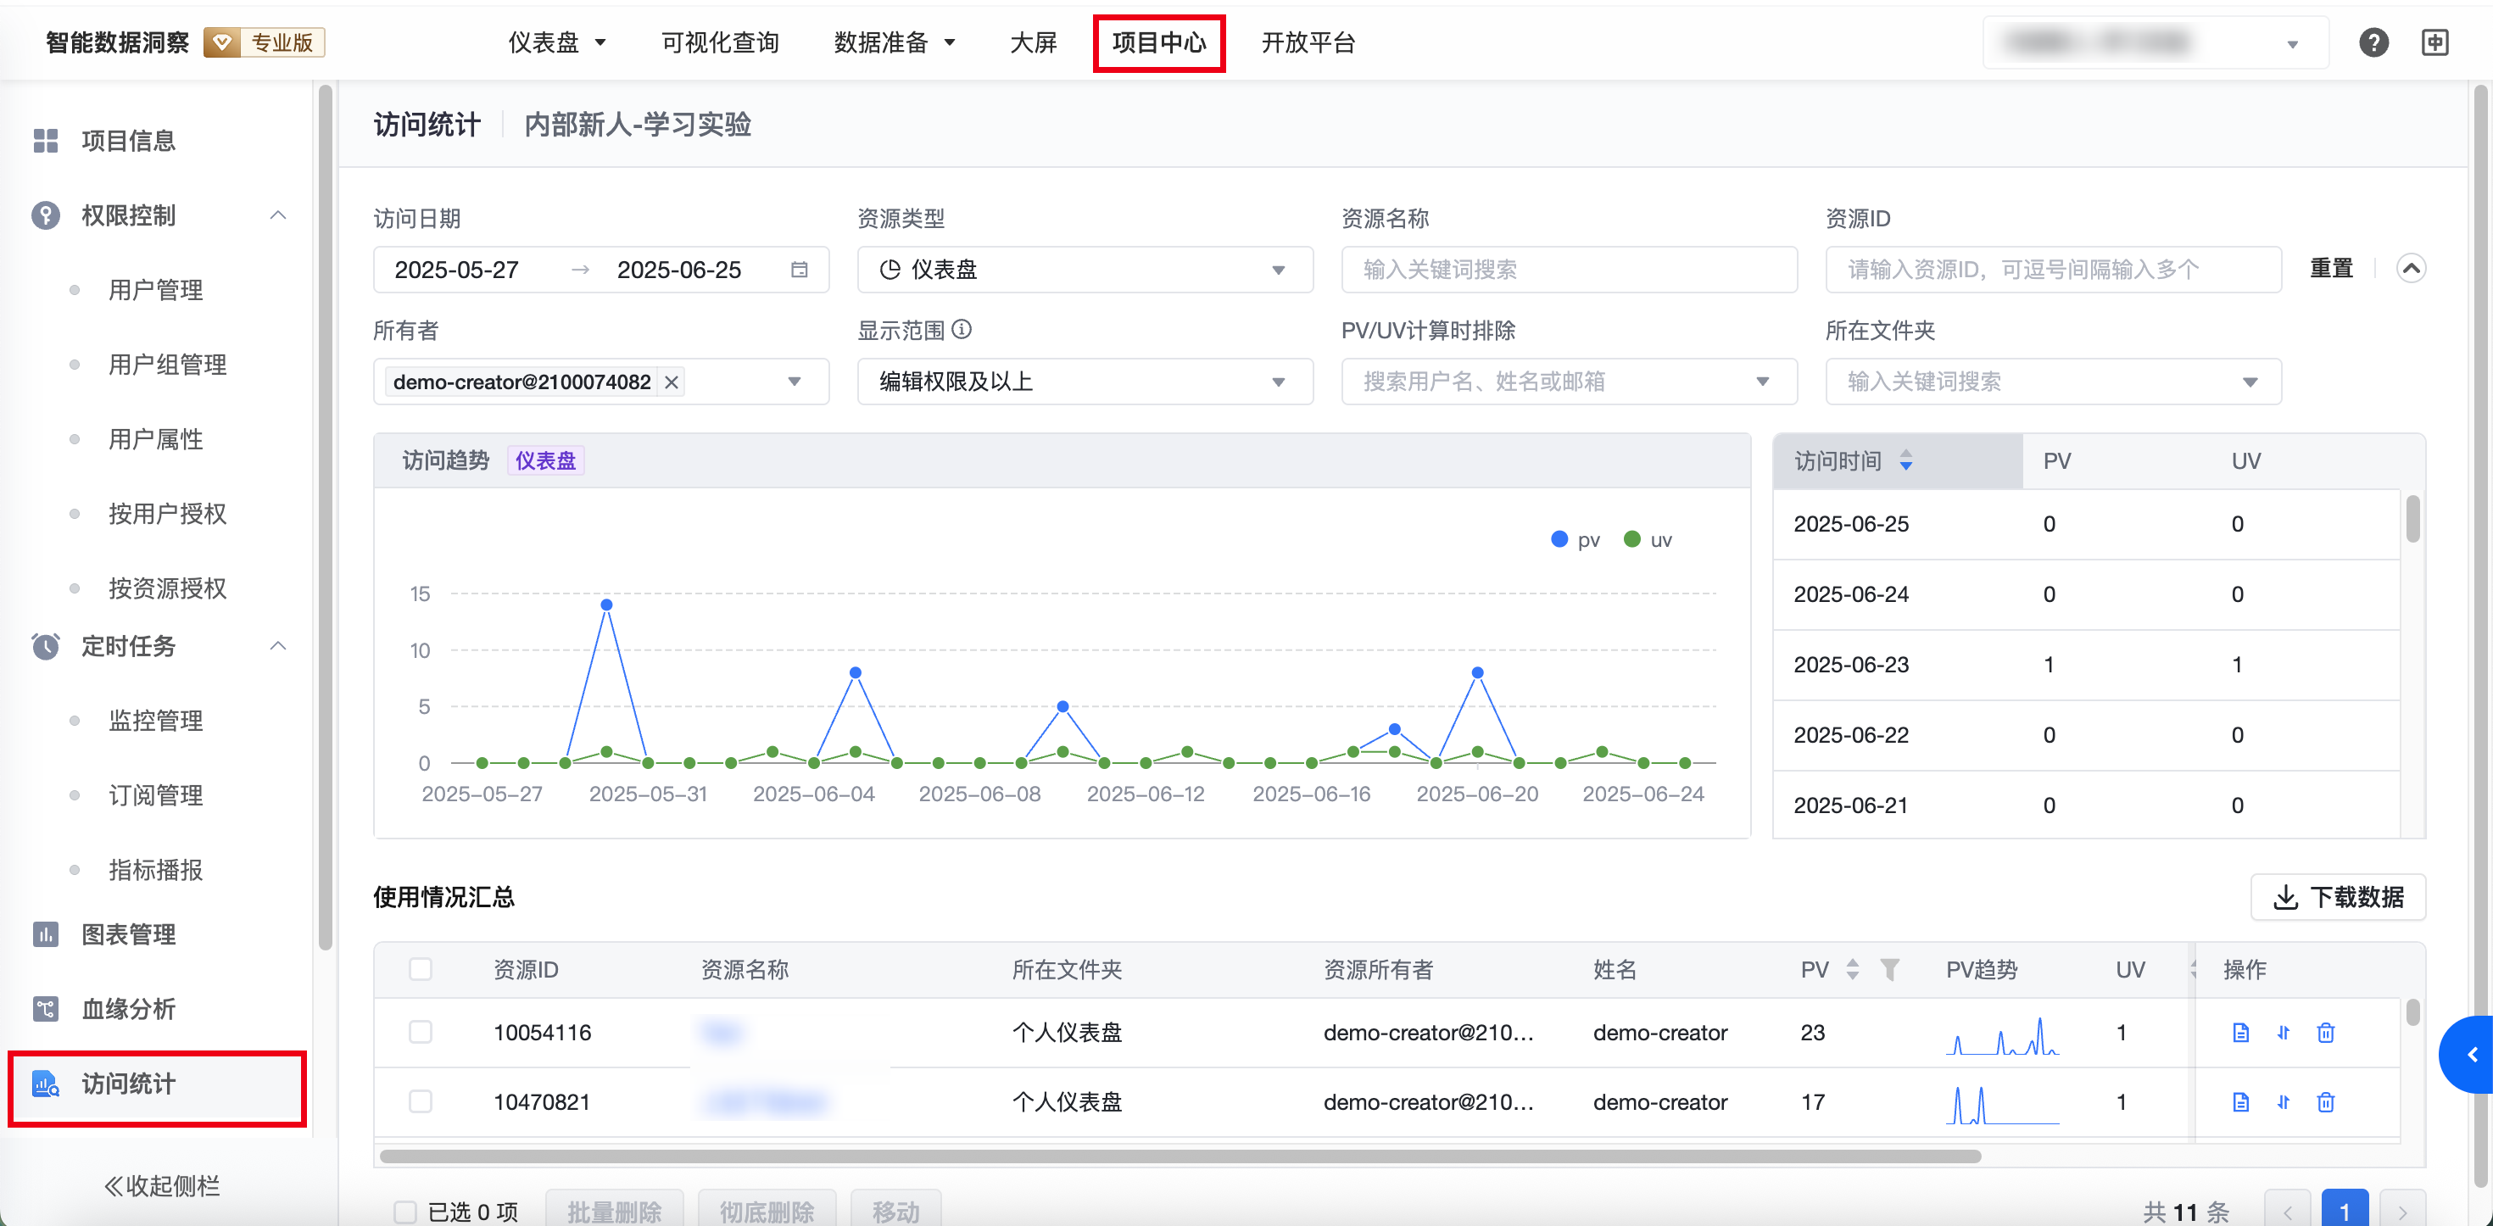The width and height of the screenshot is (2493, 1226).
Task: Click transfer arrows icon for 10470821
Action: click(x=2283, y=1102)
